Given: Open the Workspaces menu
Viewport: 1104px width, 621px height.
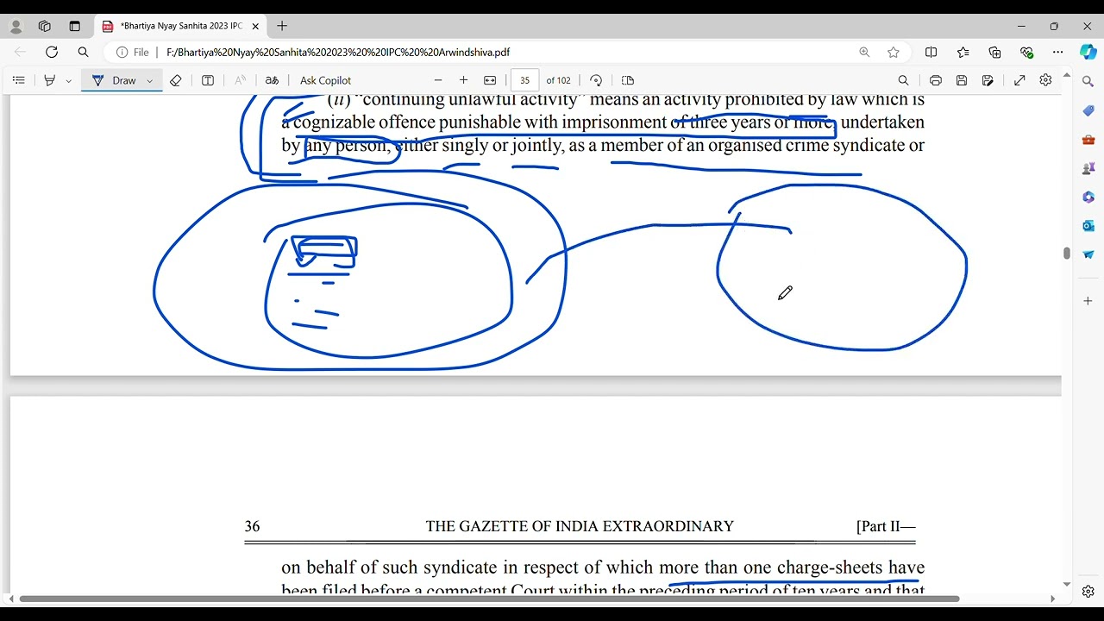Looking at the screenshot, I should coord(45,27).
